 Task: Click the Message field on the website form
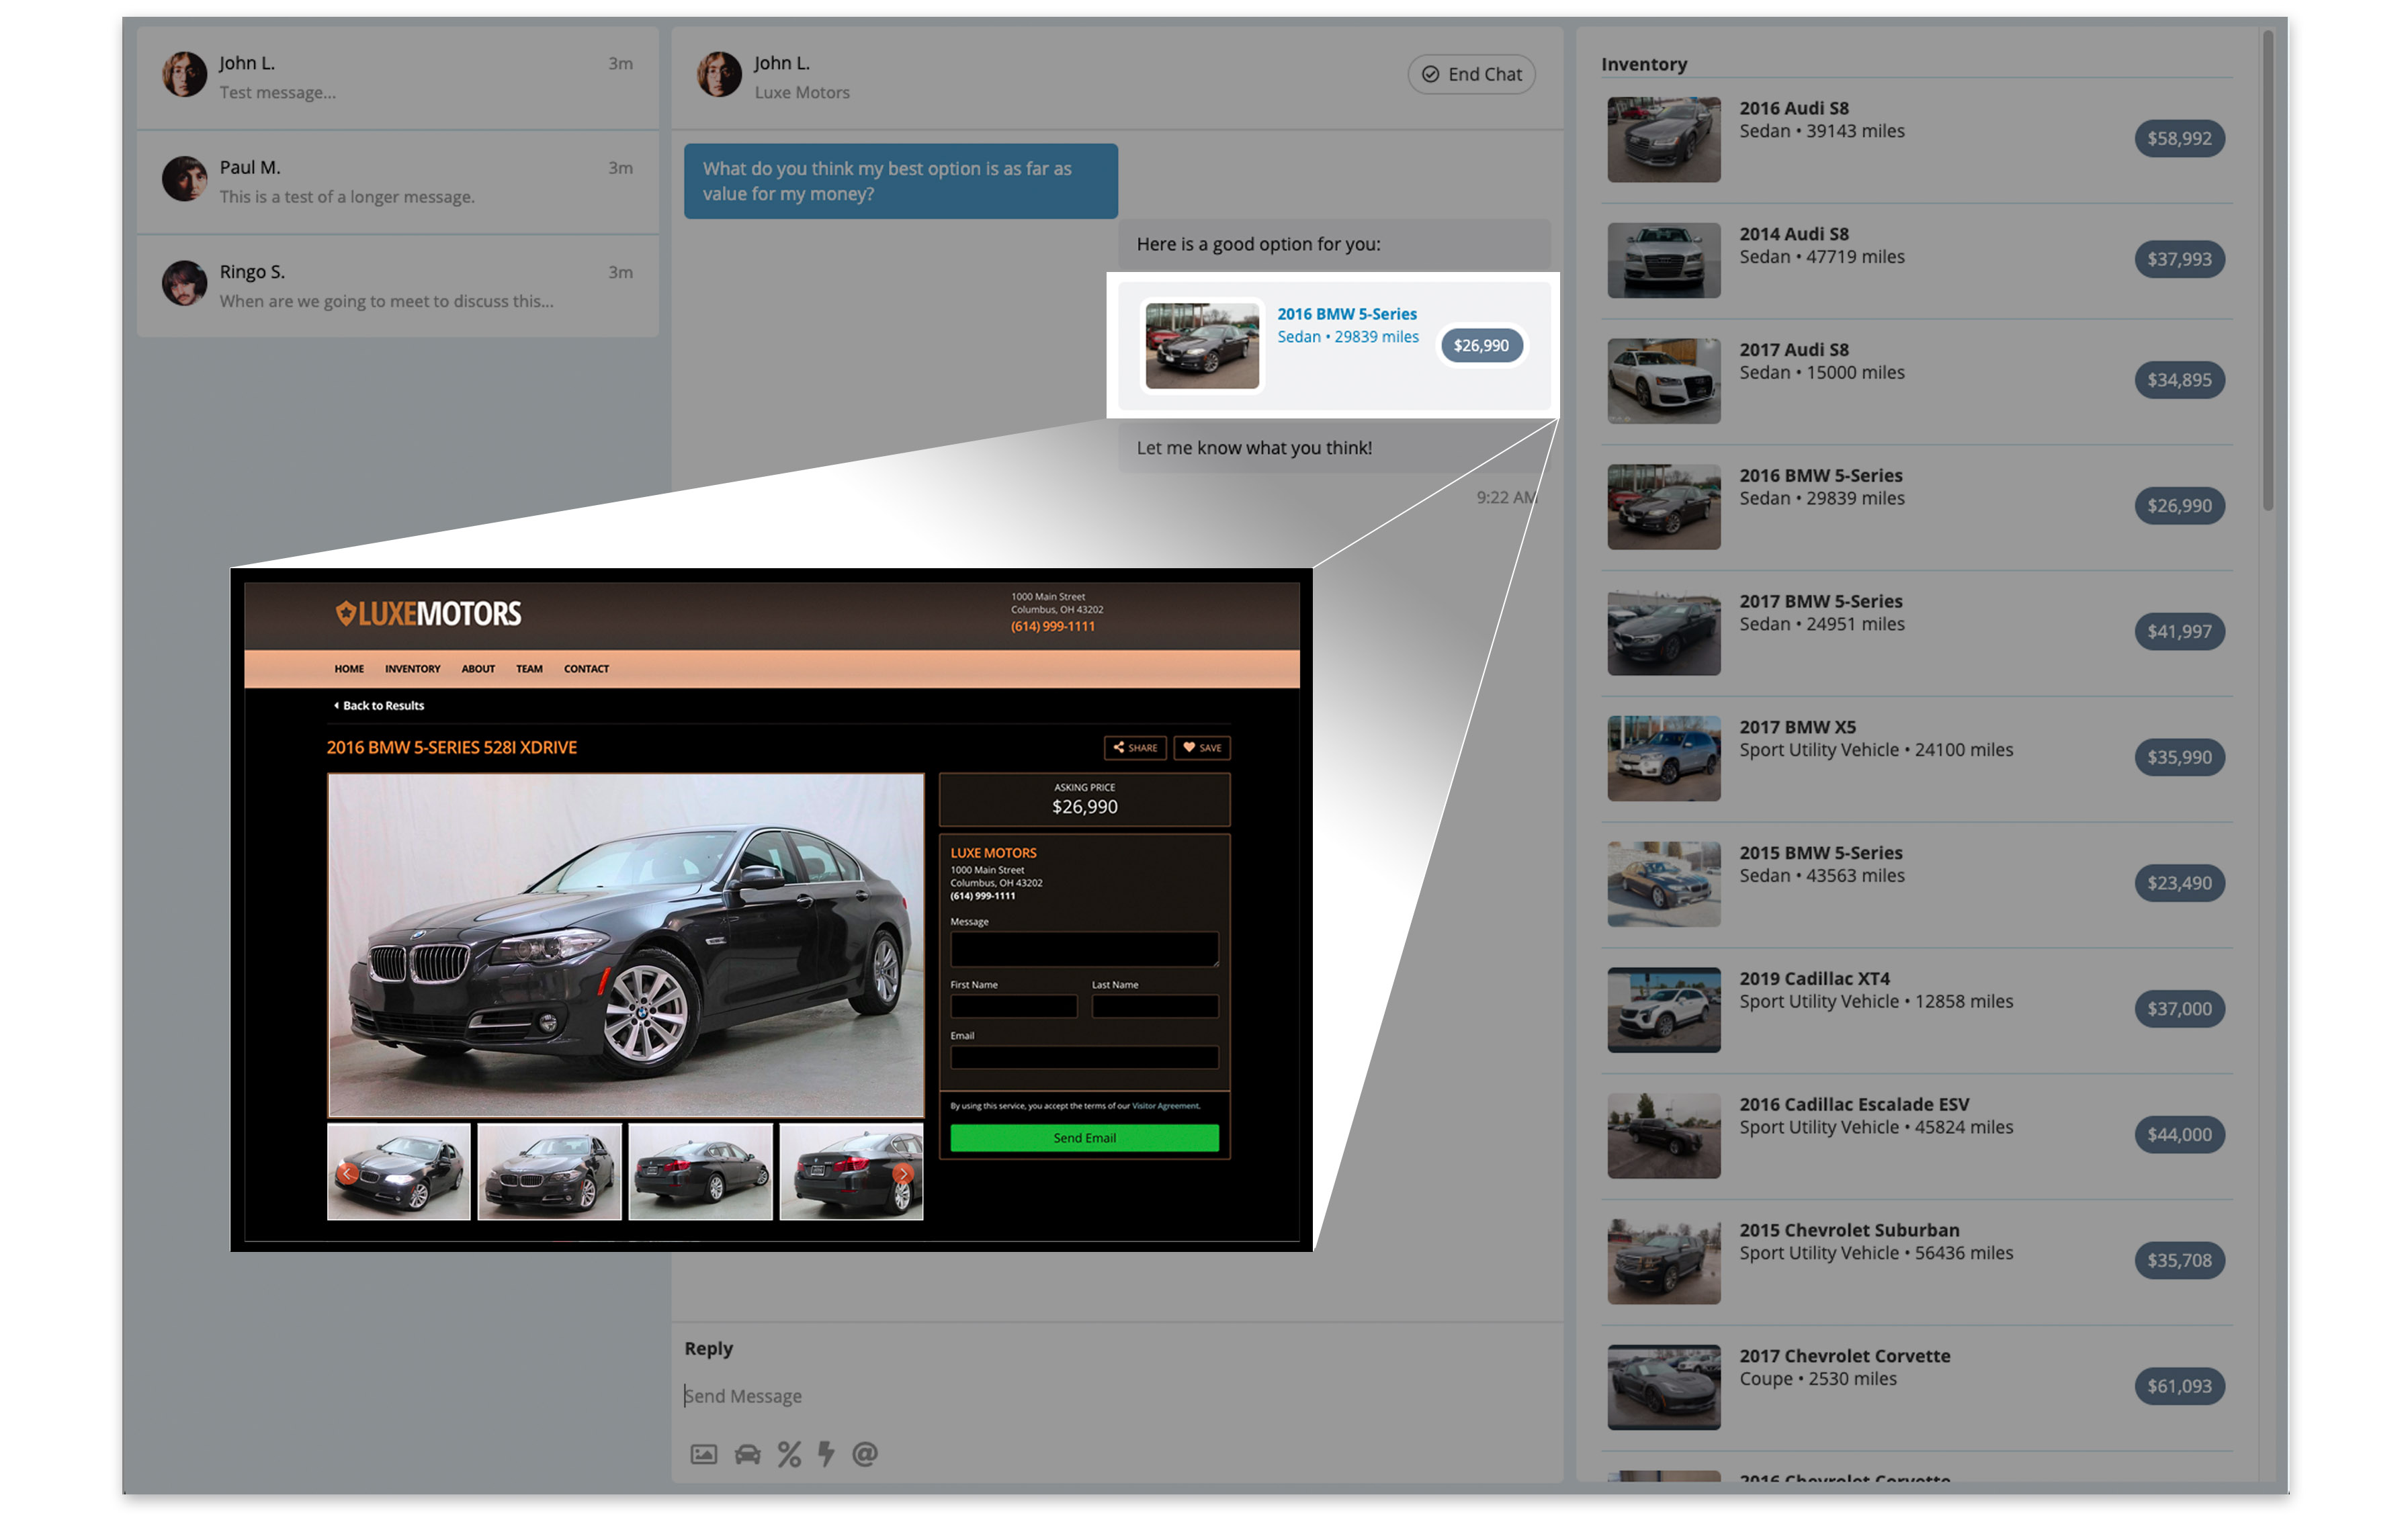pyautogui.click(x=1084, y=948)
